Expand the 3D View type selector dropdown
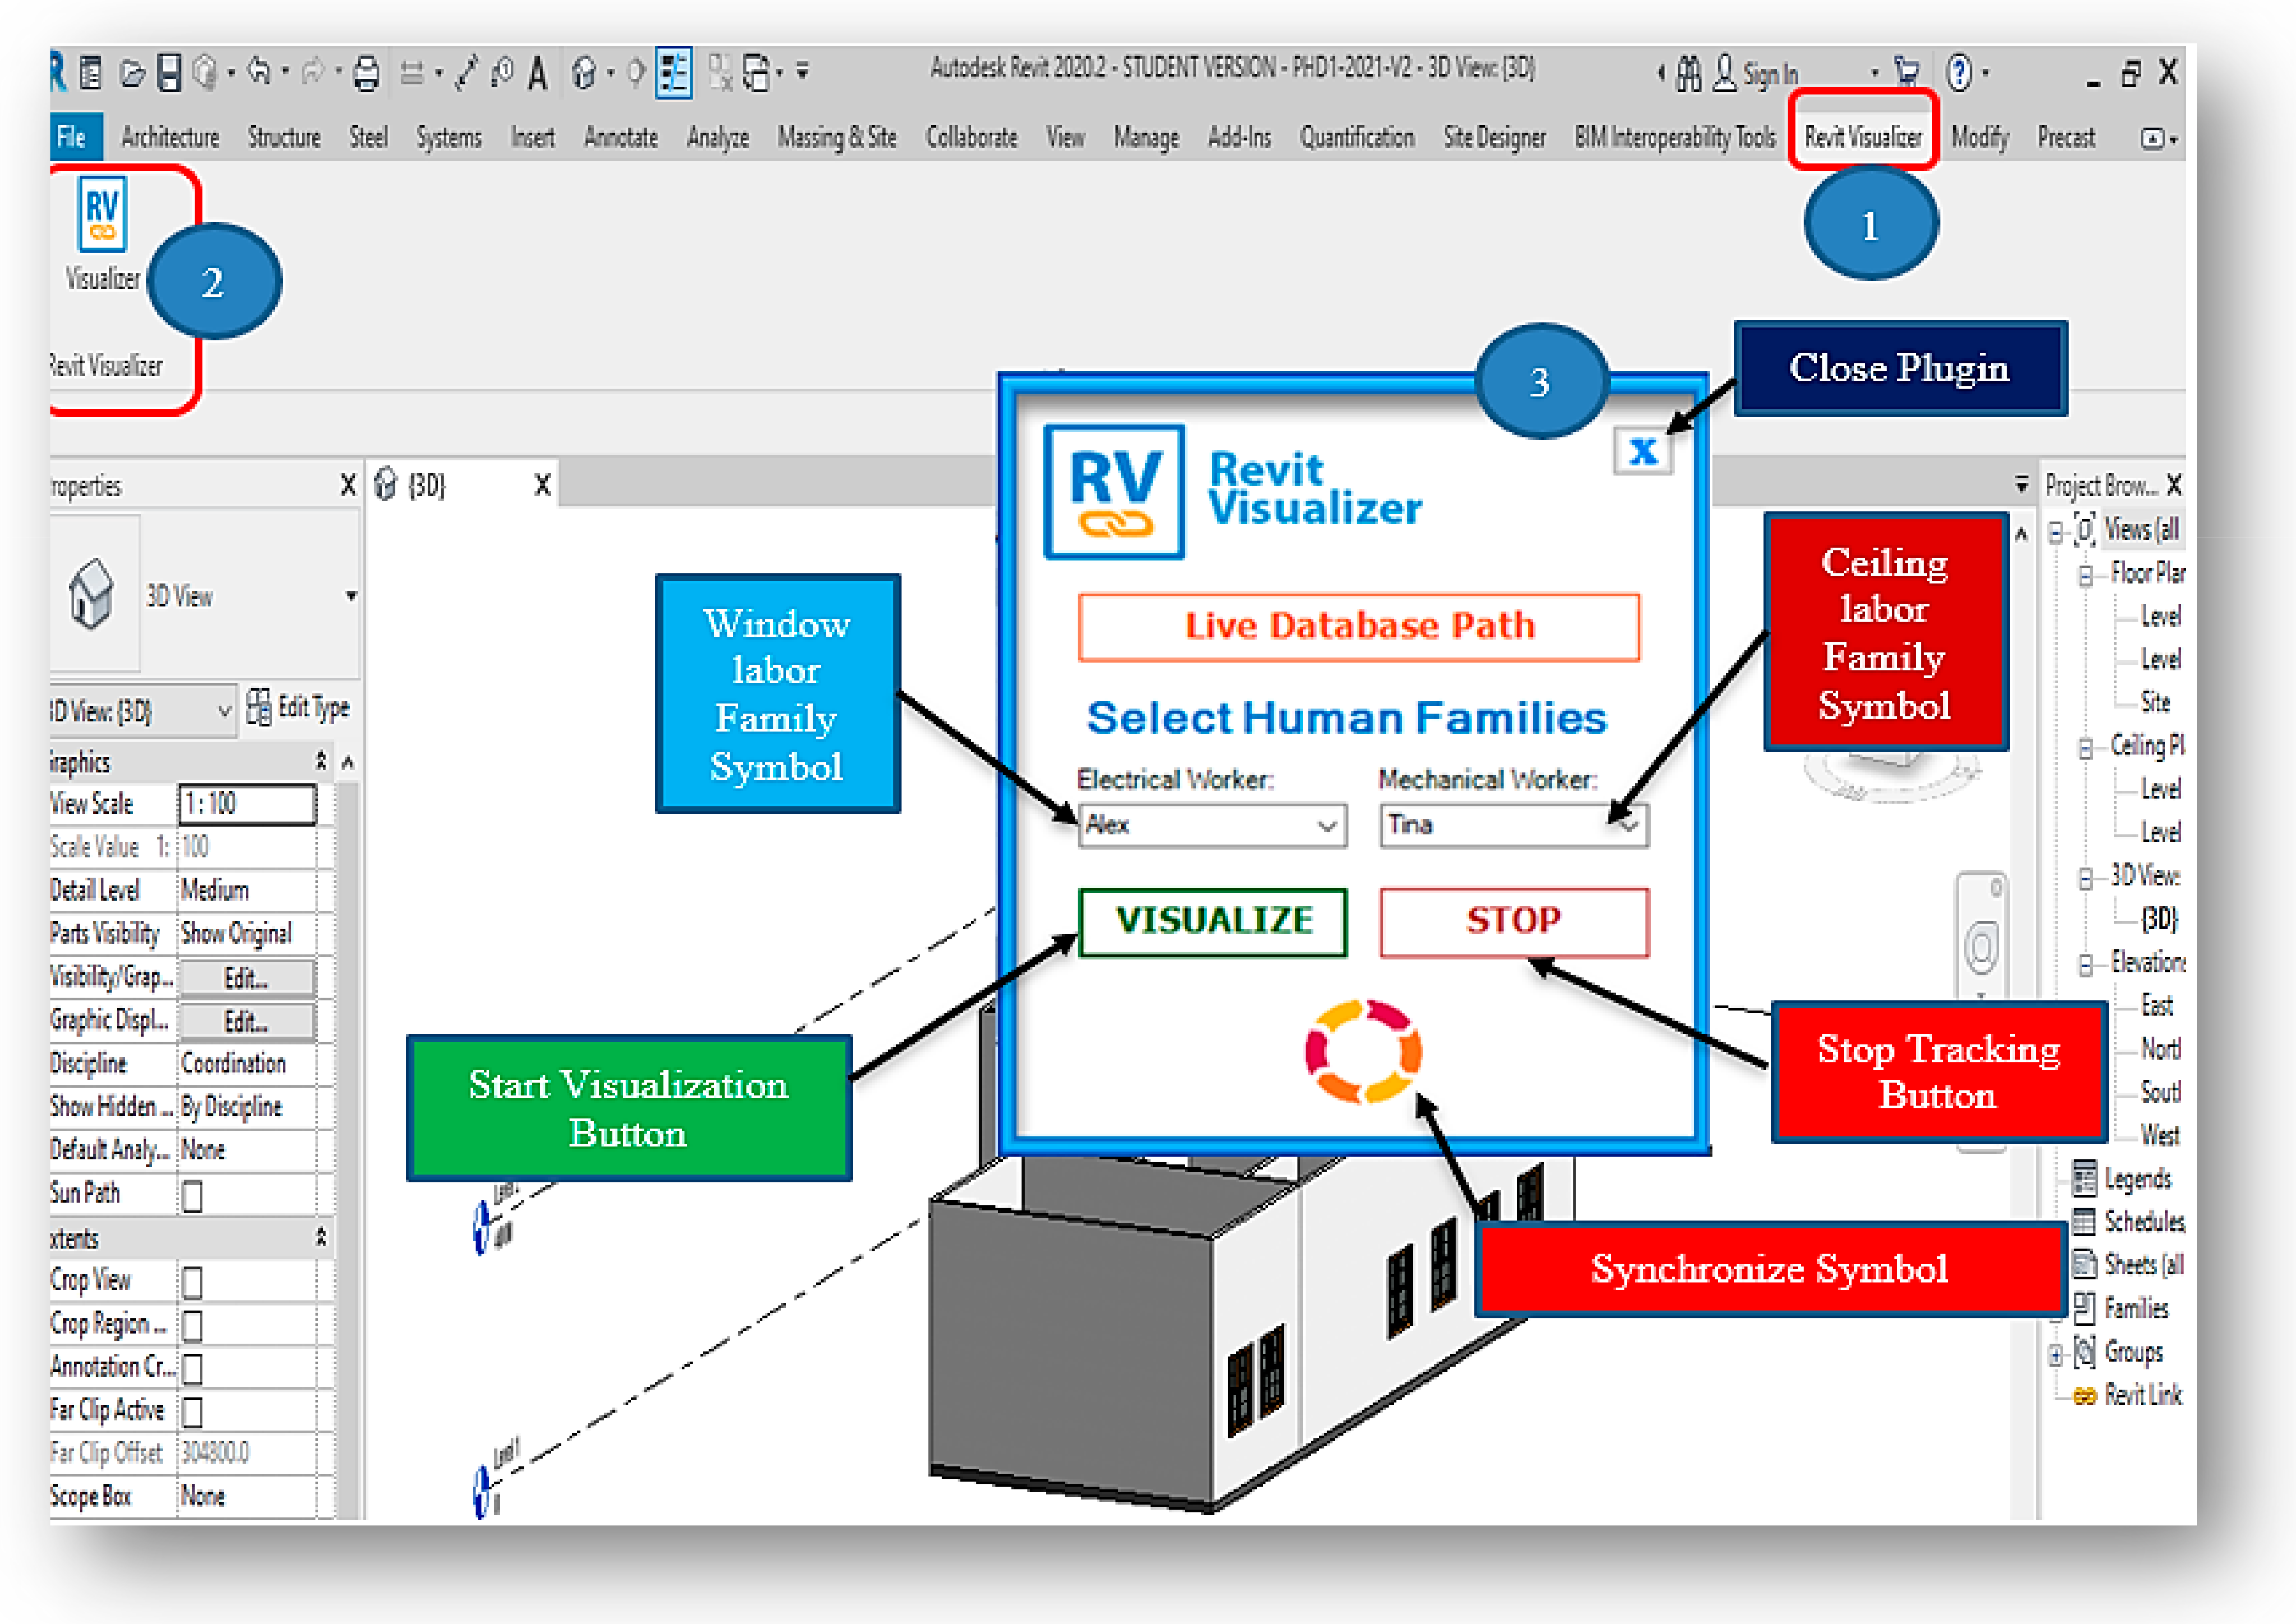Image resolution: width=2296 pixels, height=1624 pixels. 351,596
